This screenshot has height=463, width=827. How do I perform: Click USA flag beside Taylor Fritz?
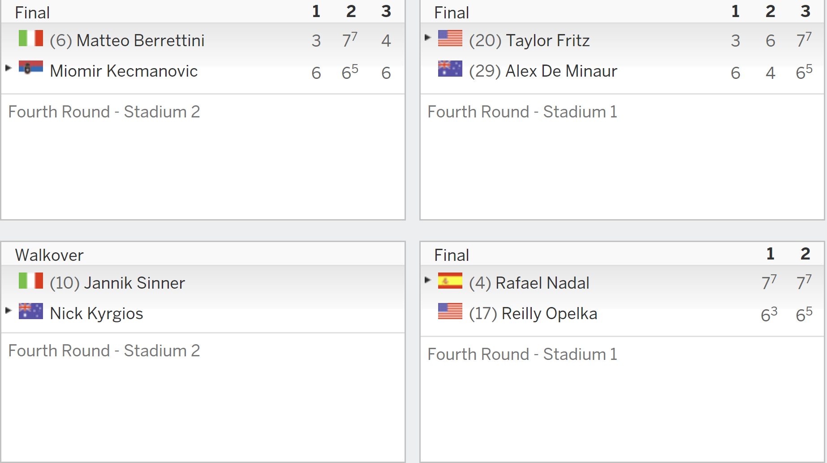pyautogui.click(x=450, y=38)
